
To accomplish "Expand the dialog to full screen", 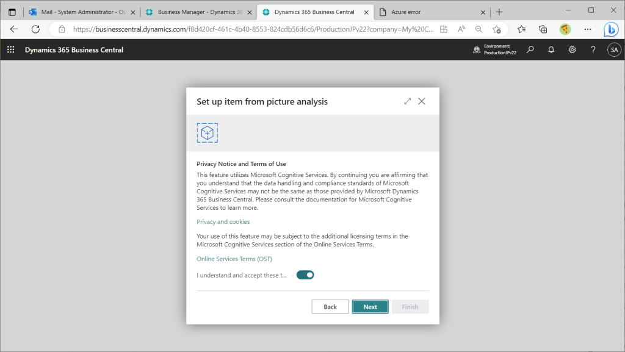I will 407,101.
